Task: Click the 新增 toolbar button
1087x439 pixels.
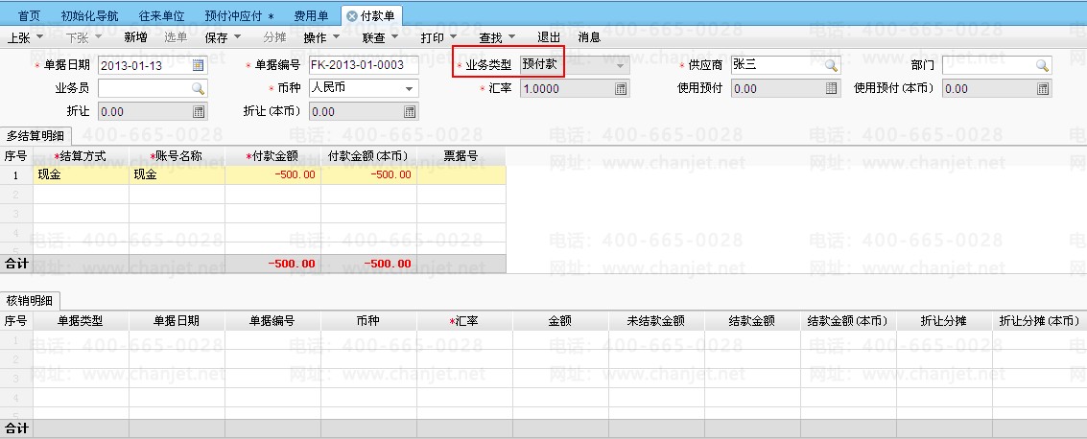Action: click(x=136, y=37)
